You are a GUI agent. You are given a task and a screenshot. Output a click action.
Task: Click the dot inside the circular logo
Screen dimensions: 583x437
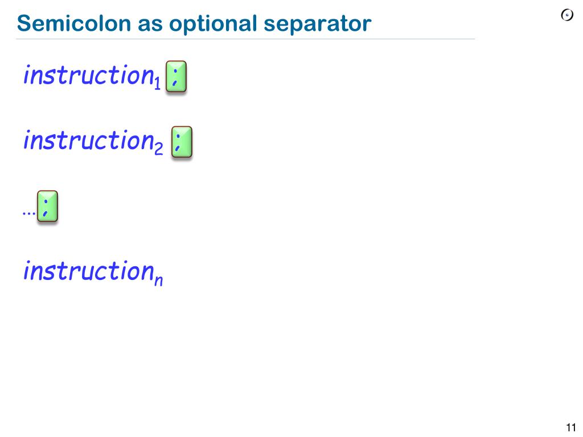pyautogui.click(x=568, y=15)
